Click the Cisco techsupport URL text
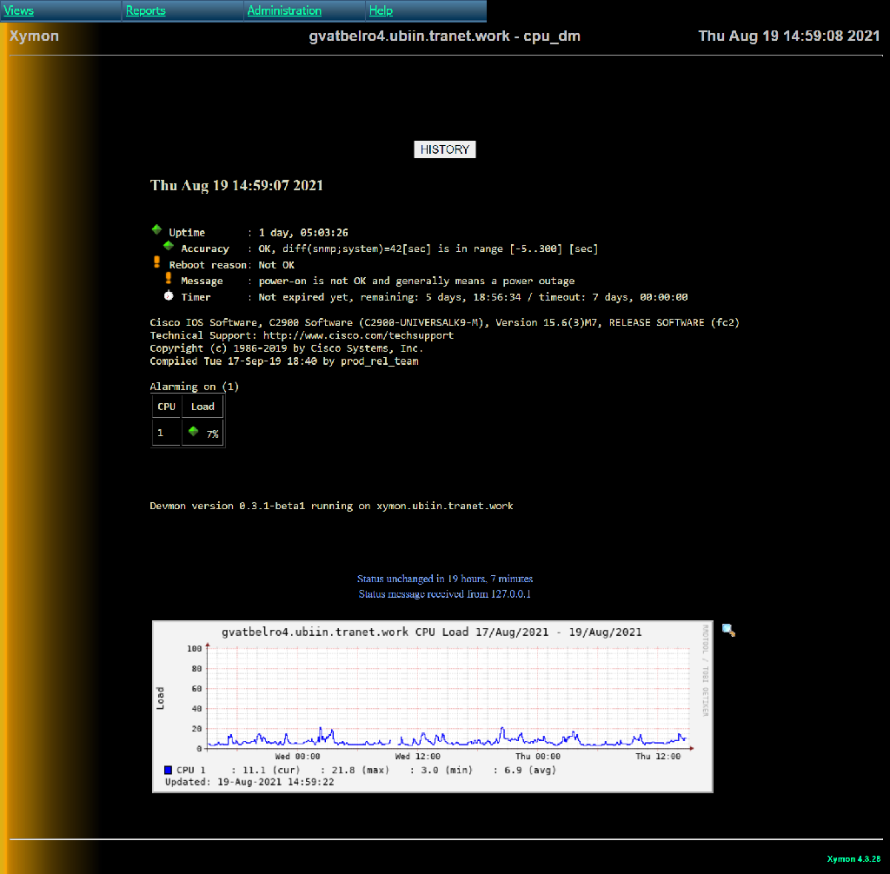Viewport: 890px width, 874px height. click(358, 335)
